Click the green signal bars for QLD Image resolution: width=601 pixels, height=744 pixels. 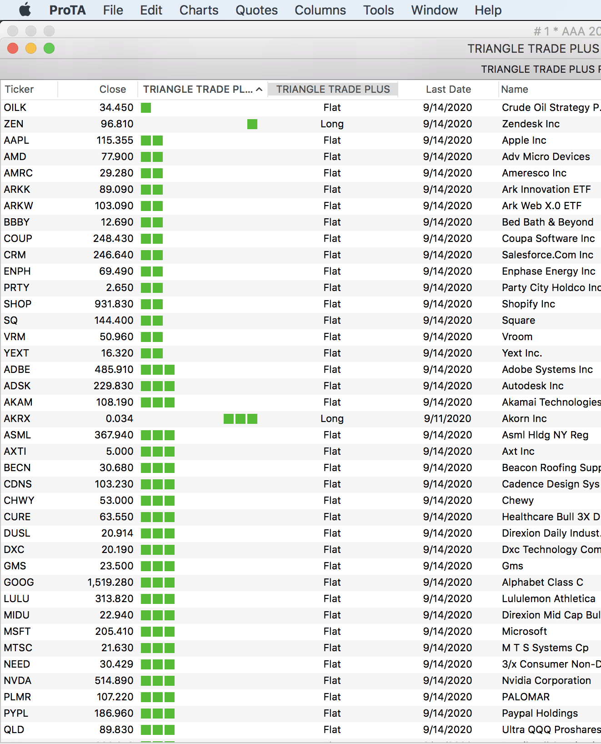[x=158, y=730]
